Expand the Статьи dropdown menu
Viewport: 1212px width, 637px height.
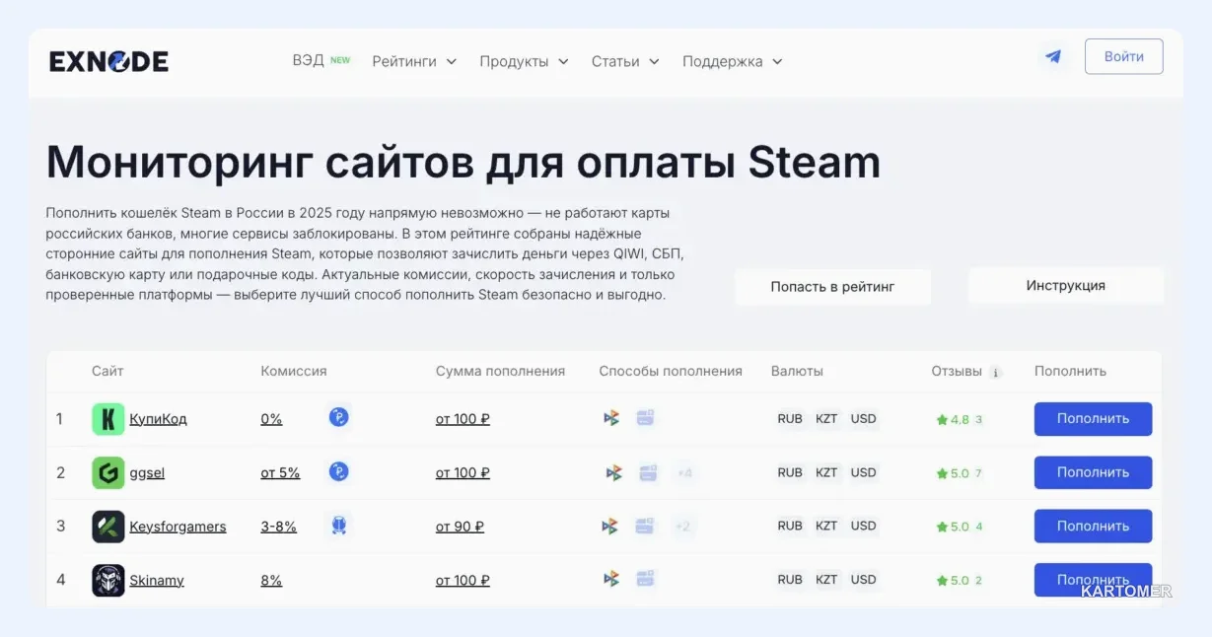(x=625, y=61)
